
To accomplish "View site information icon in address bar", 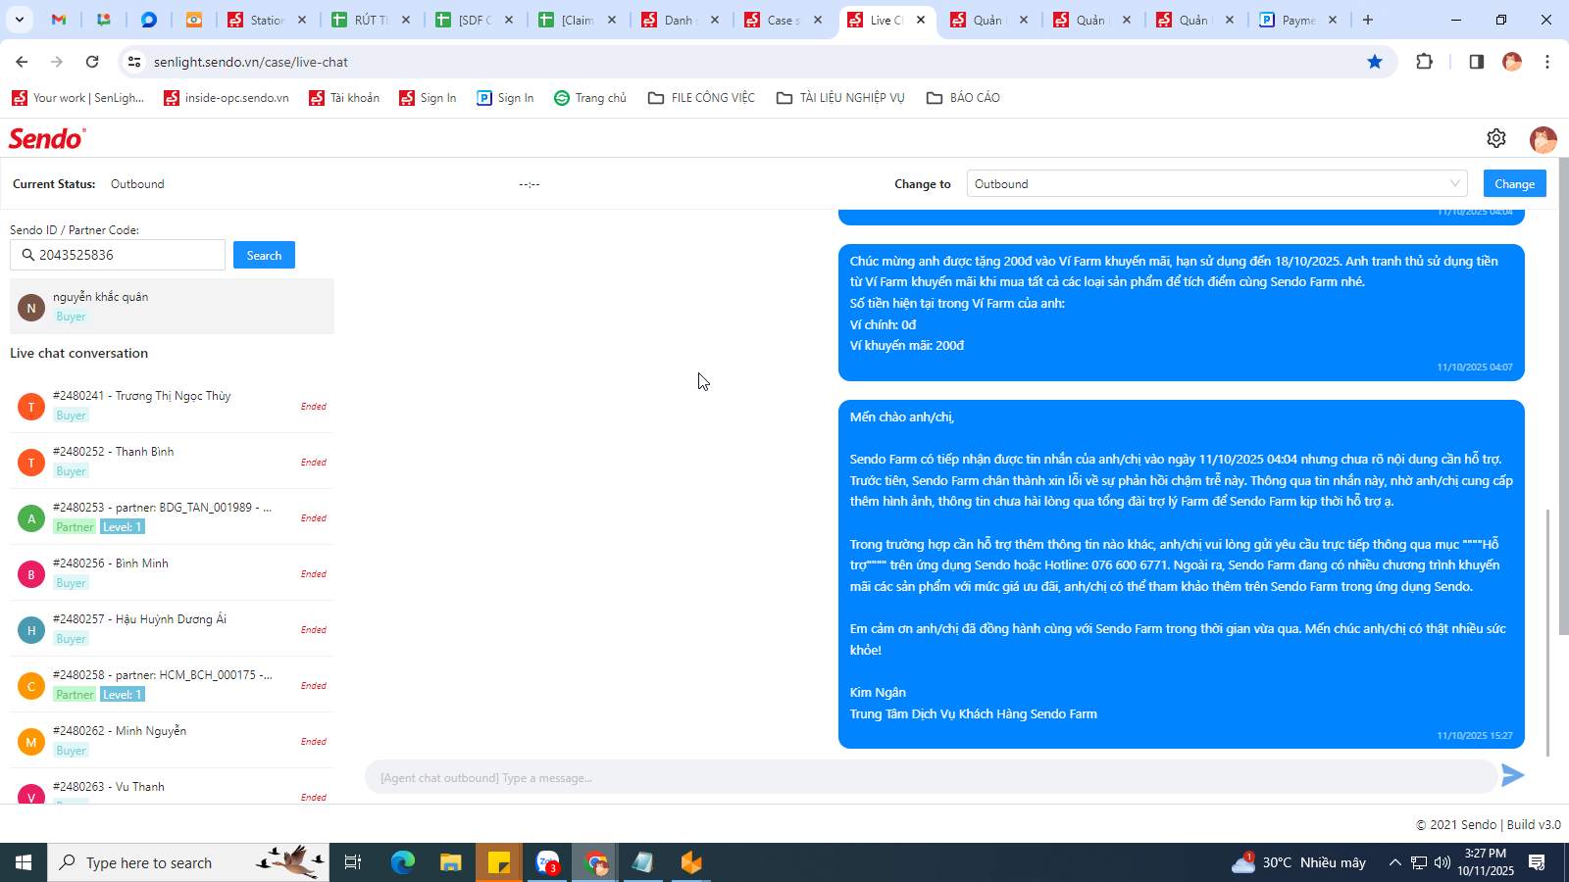I will point(134,62).
